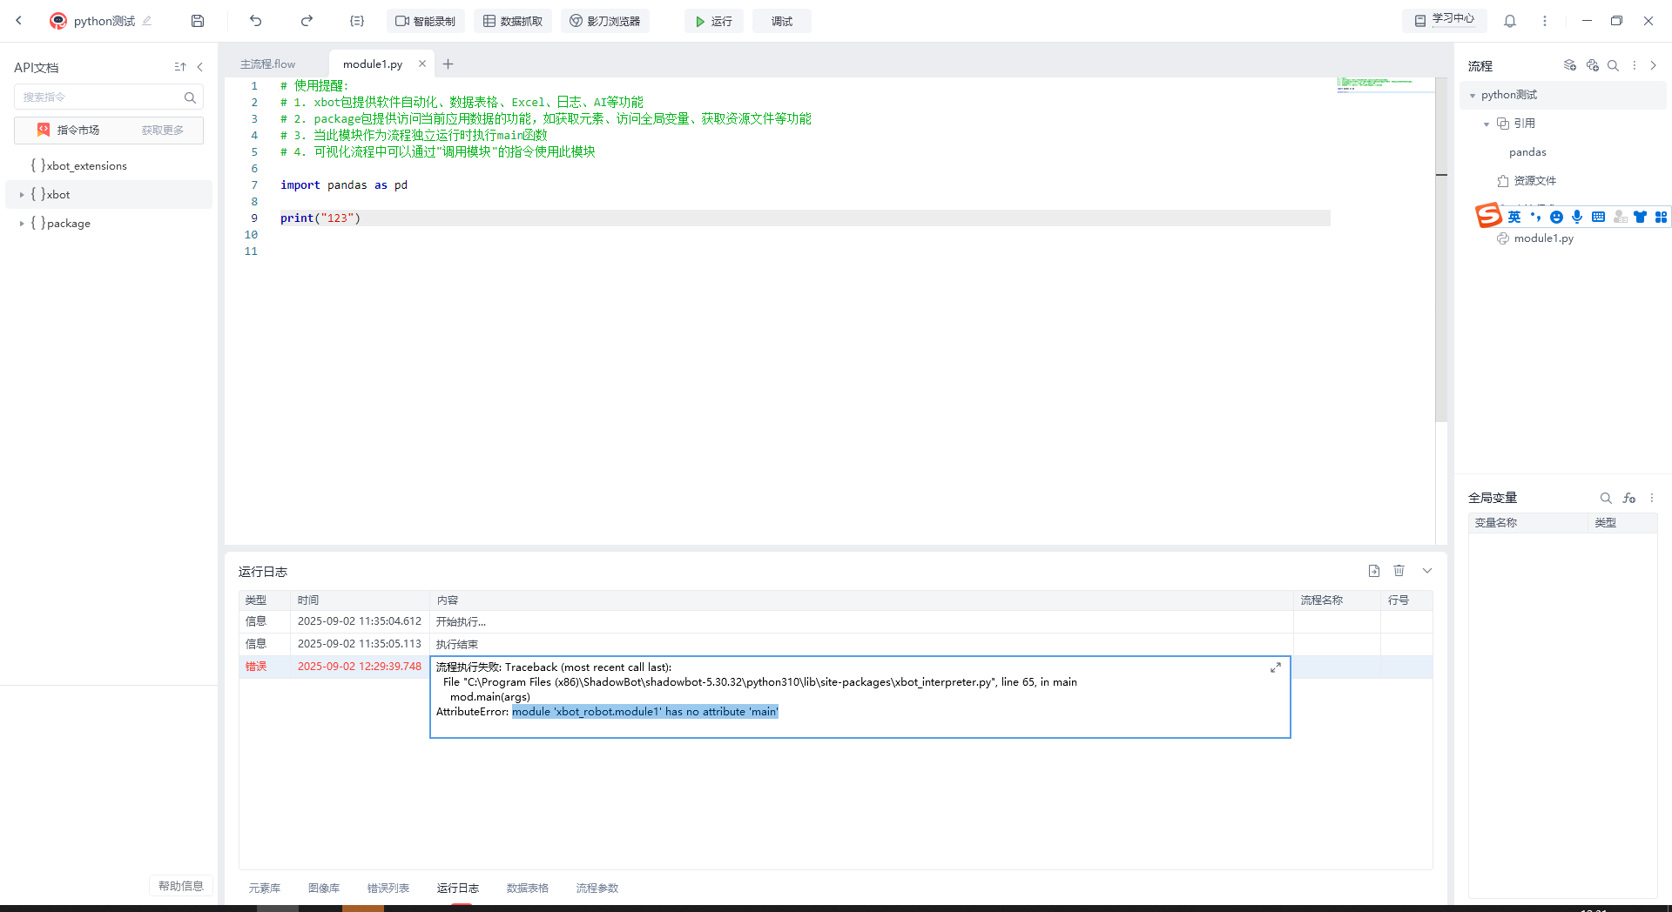Click the edit pencil next to python测试

[147, 21]
